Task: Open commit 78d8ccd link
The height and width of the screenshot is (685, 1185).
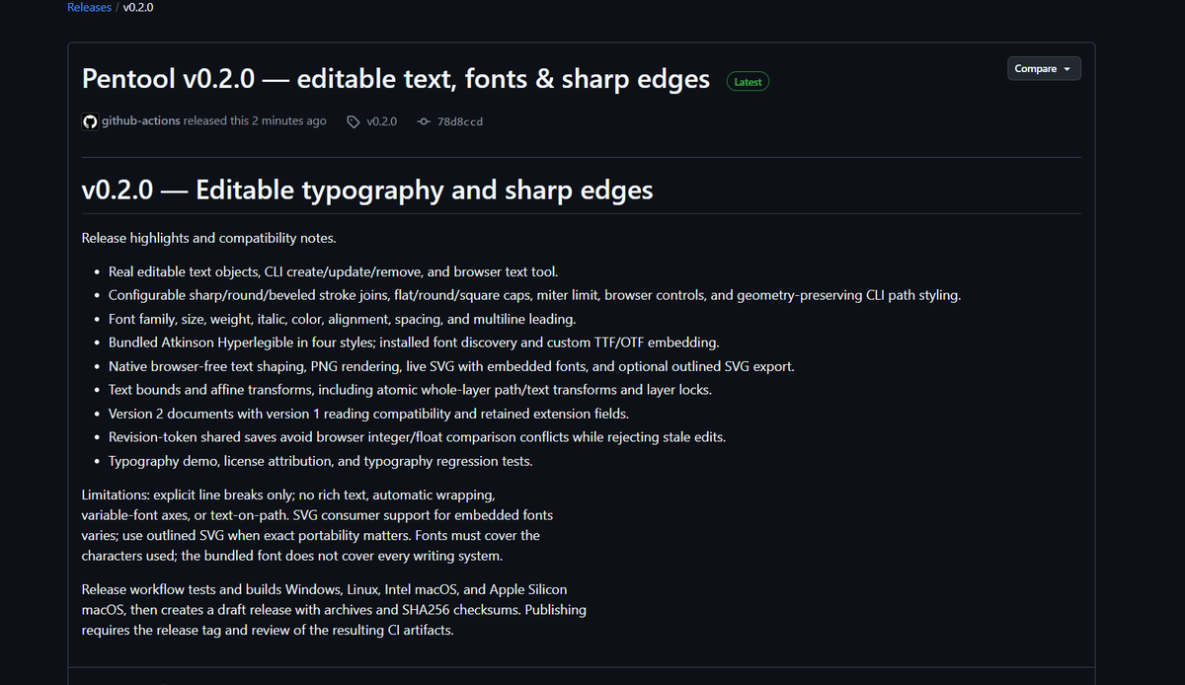Action: coord(459,121)
